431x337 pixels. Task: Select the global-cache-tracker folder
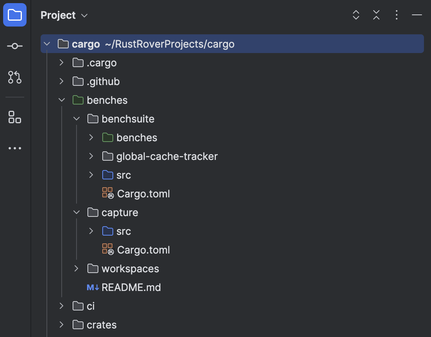click(167, 156)
